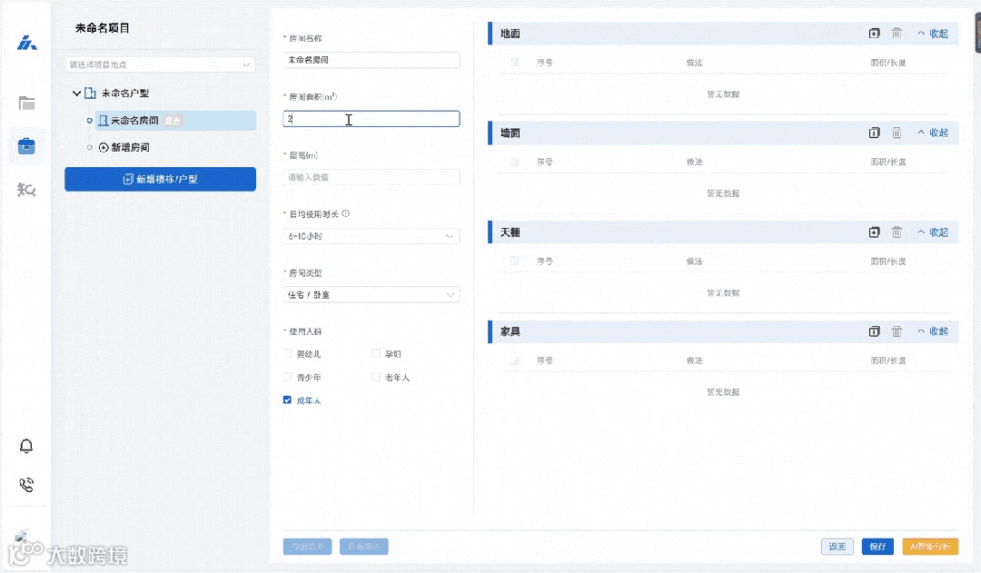The image size is (981, 573).
Task: Open the 知 search icon in the sidebar
Action: [x=26, y=190]
